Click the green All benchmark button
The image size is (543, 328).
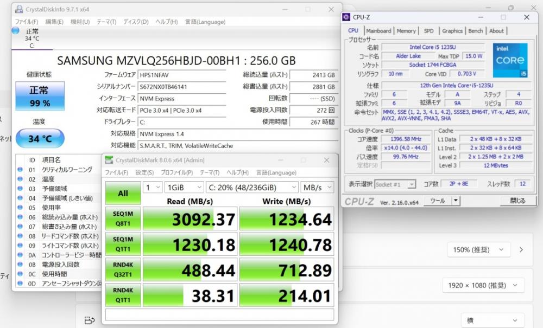pyautogui.click(x=123, y=193)
